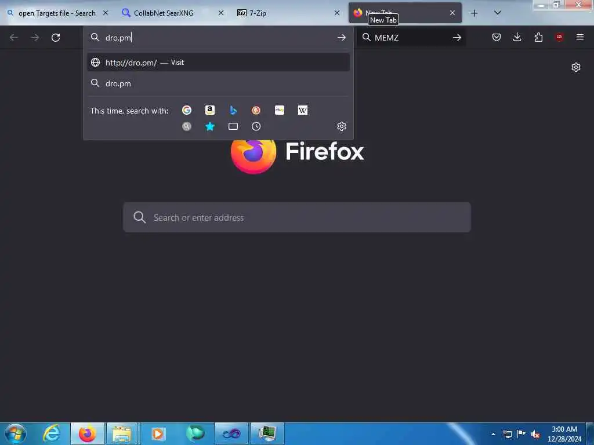This screenshot has height=445, width=594.
Task: Search this time with Google
Action: (x=186, y=110)
